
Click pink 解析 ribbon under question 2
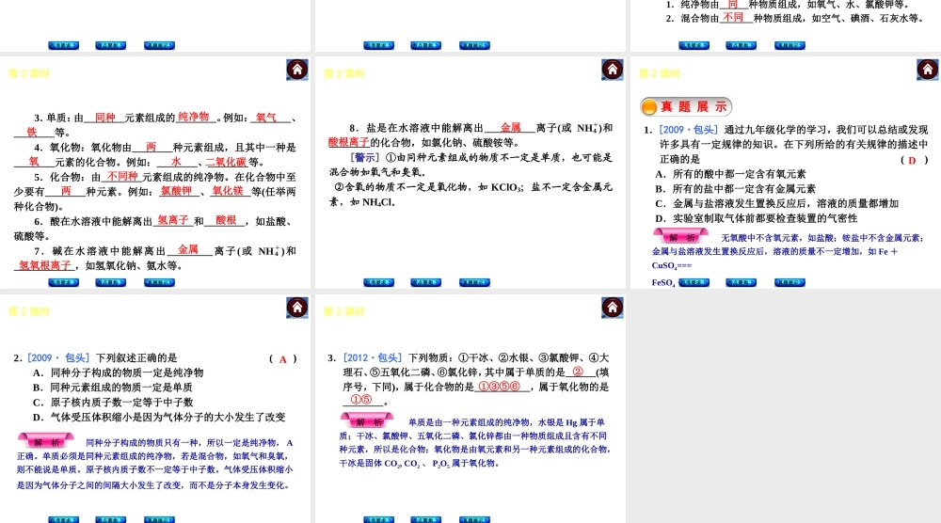45,441
